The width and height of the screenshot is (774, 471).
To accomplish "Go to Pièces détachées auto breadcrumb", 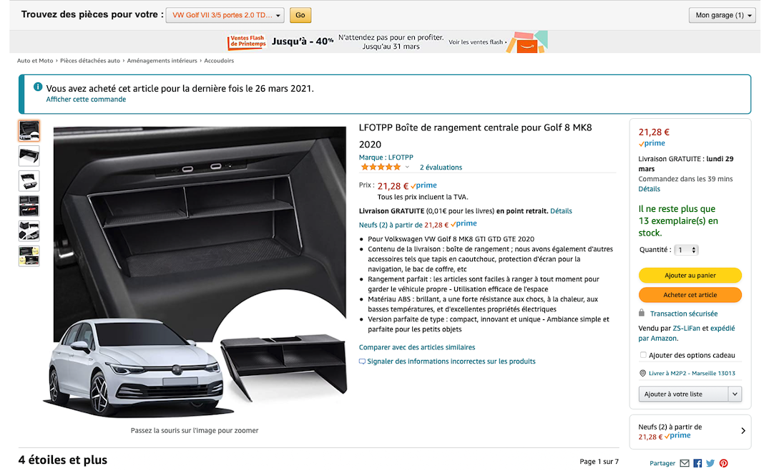I will click(90, 61).
